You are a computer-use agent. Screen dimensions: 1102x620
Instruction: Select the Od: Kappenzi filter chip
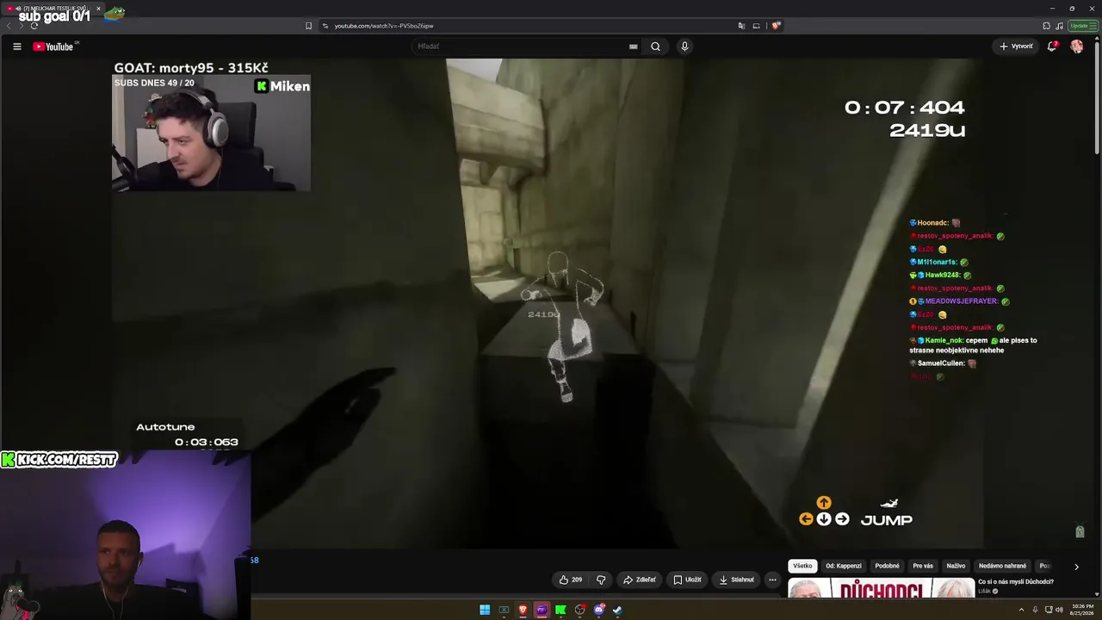[x=844, y=566]
